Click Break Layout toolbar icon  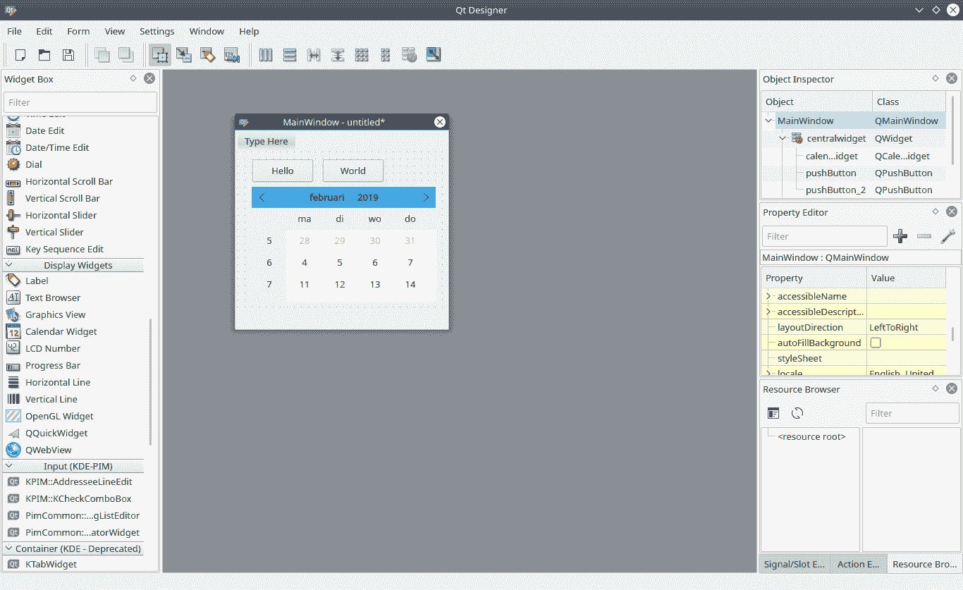409,55
